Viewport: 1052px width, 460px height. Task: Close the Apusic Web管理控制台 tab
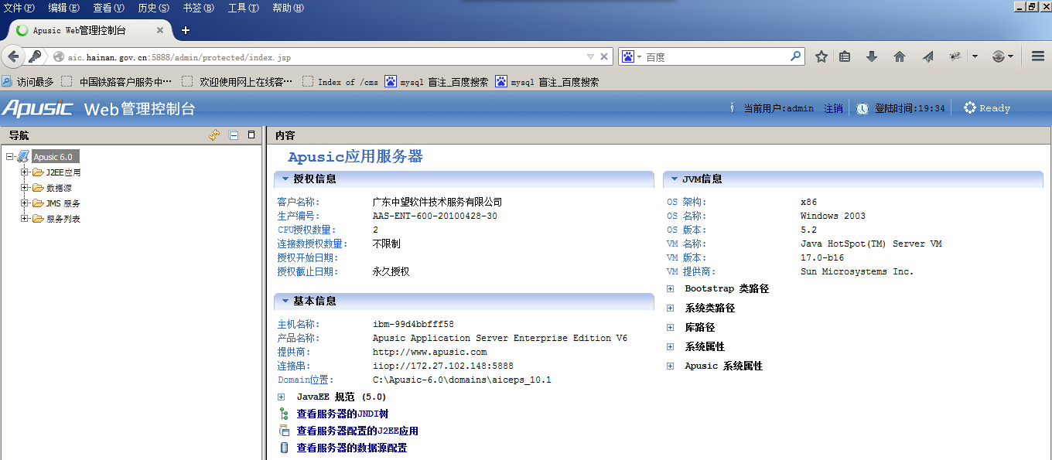(x=160, y=31)
